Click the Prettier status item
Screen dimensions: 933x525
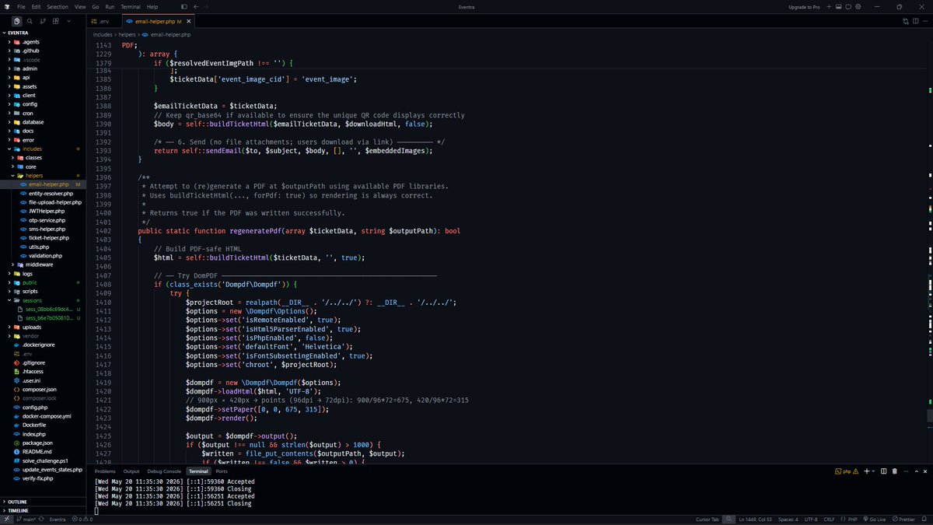903,520
